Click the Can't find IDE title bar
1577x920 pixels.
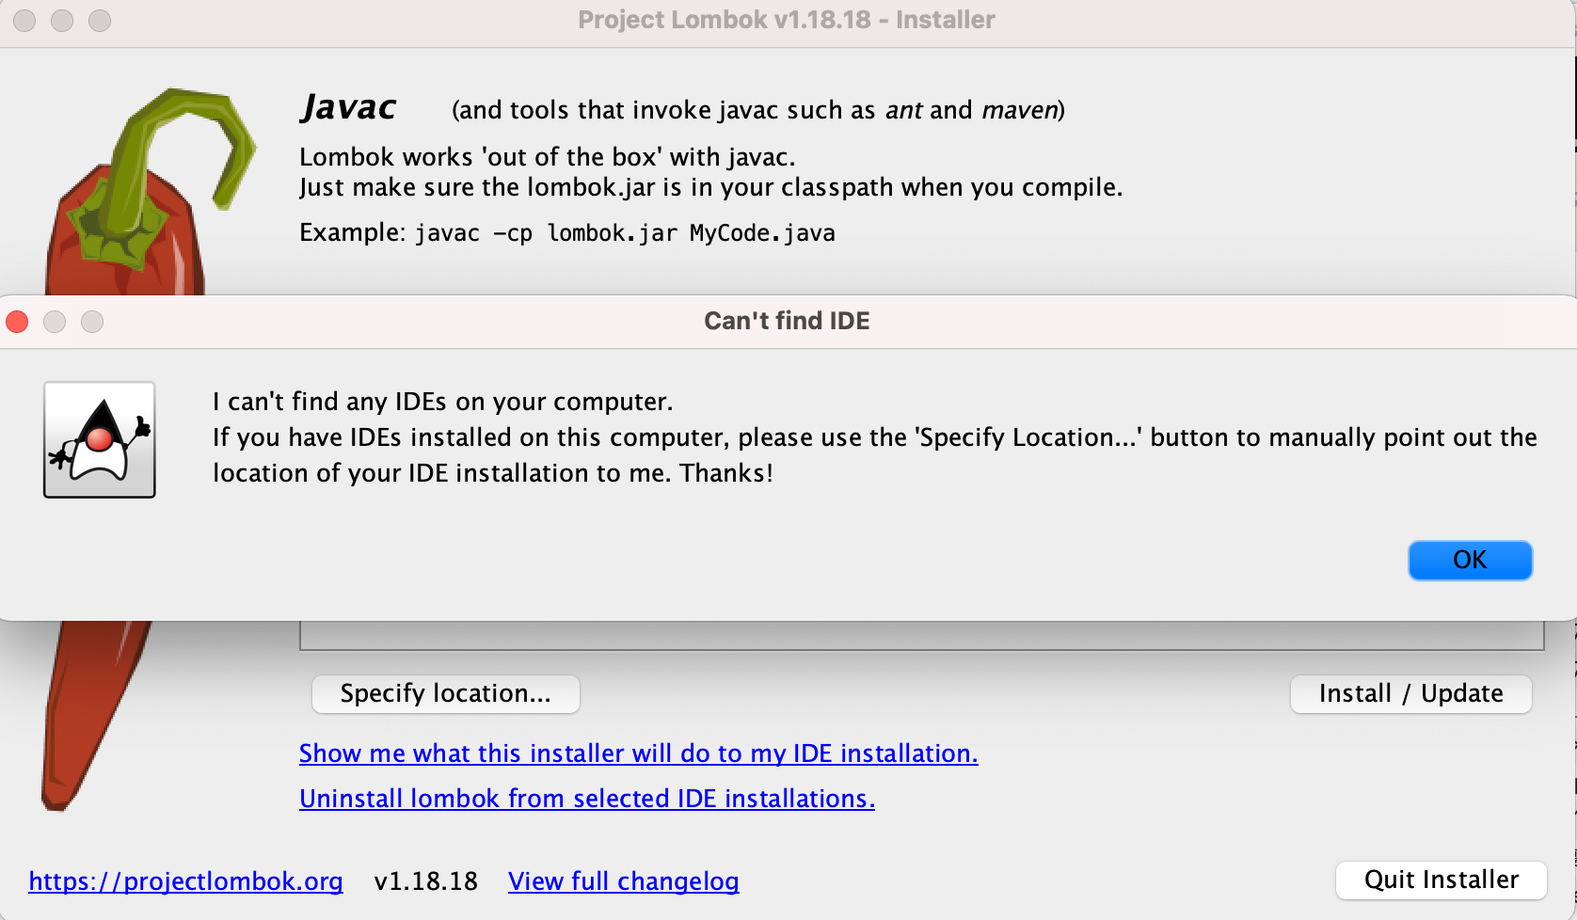[x=787, y=322]
